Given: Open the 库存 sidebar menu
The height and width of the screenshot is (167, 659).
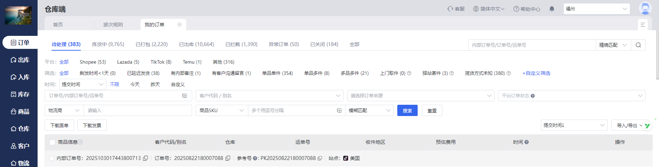Looking at the screenshot, I should pos(20,94).
